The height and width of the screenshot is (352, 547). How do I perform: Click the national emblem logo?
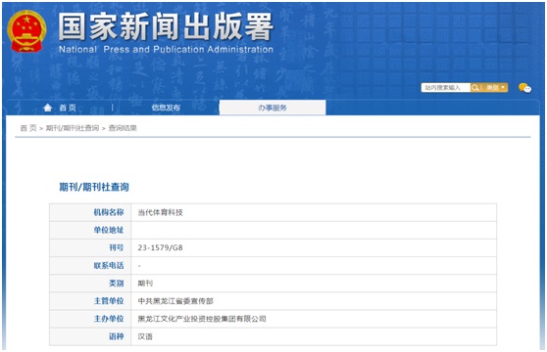tap(26, 31)
